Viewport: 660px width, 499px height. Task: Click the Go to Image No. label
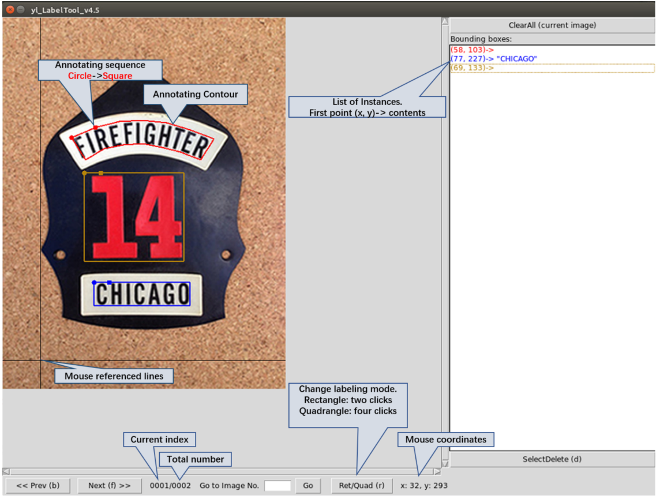(229, 486)
